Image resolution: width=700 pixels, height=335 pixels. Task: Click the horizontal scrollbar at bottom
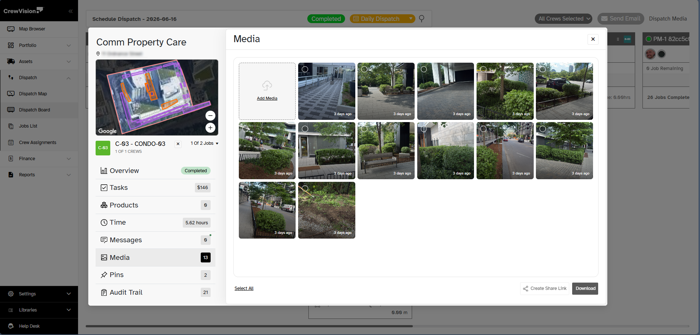tap(249, 326)
